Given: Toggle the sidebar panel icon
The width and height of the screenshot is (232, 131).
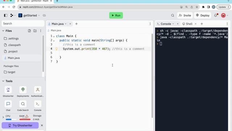Looking at the screenshot, I should pyautogui.click(x=6, y=15).
